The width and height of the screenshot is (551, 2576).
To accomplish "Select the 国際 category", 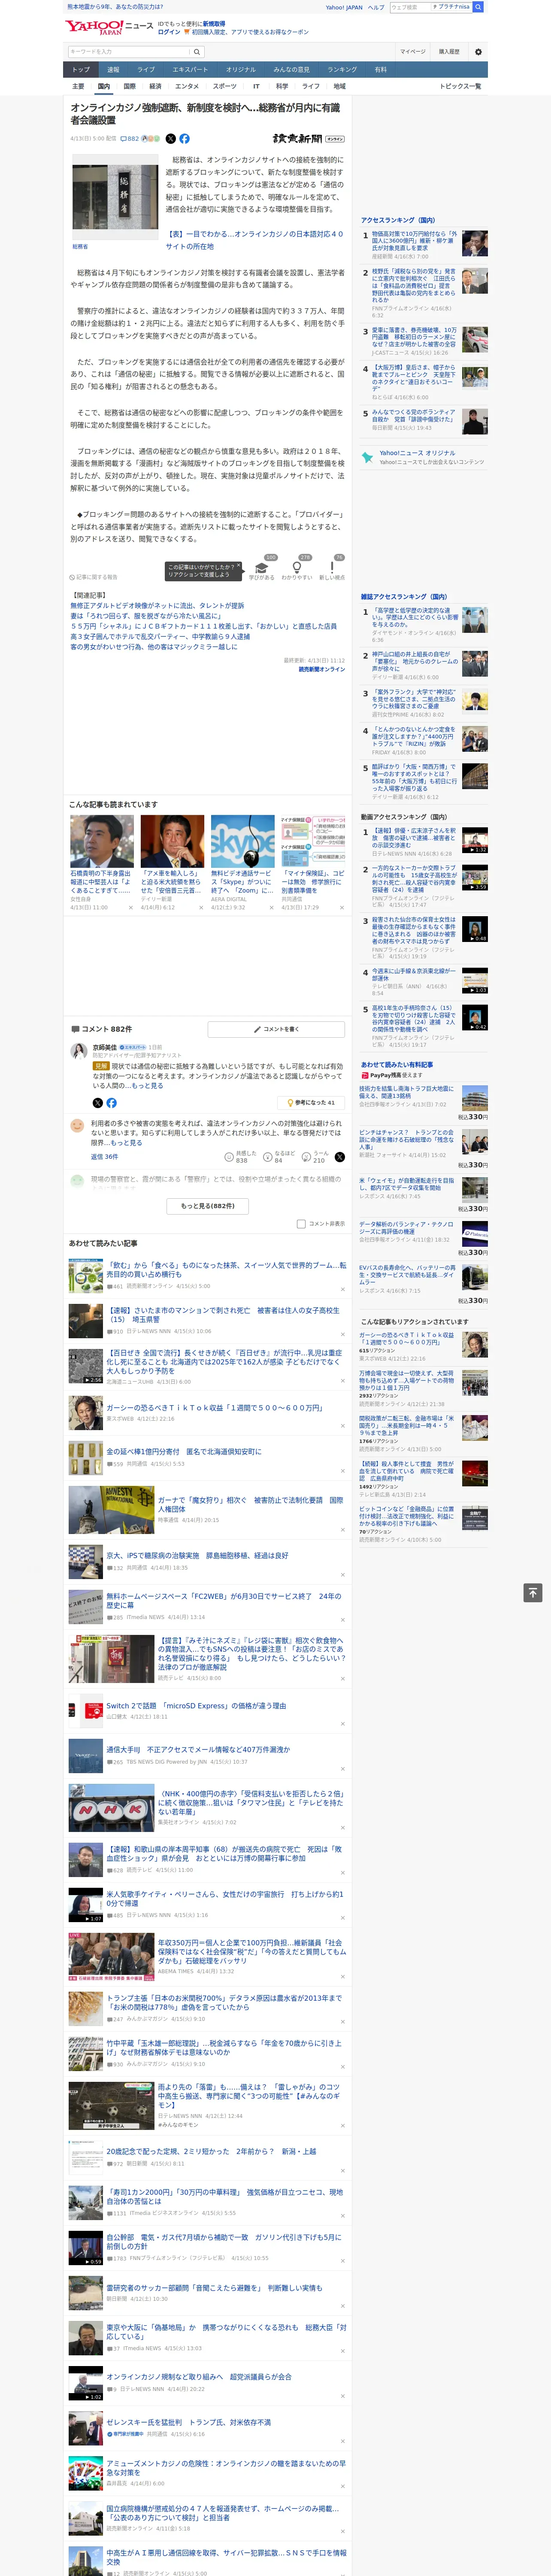I will coord(129,86).
